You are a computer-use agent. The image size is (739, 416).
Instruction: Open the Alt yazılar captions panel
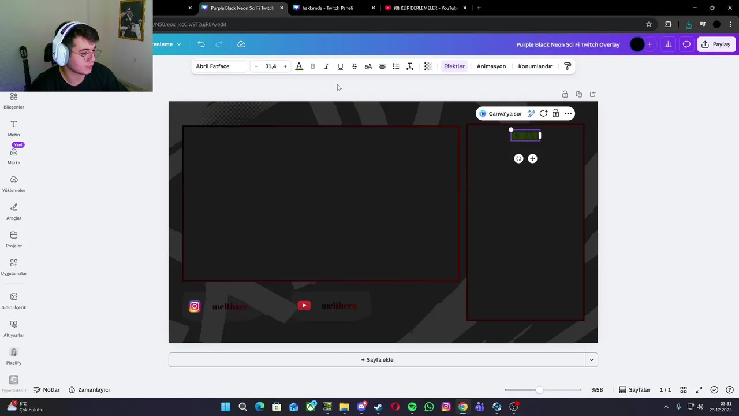(x=14, y=328)
